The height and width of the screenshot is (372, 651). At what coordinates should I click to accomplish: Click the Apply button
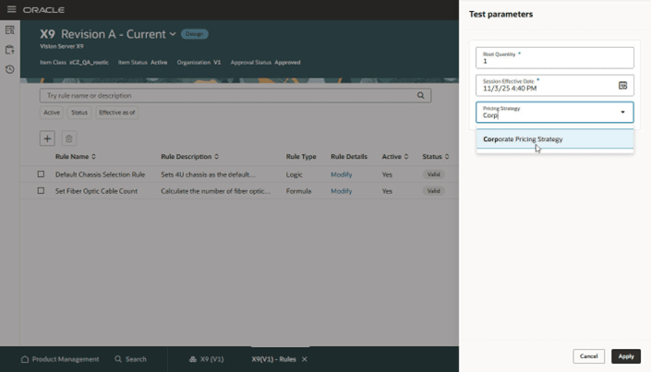tap(626, 356)
